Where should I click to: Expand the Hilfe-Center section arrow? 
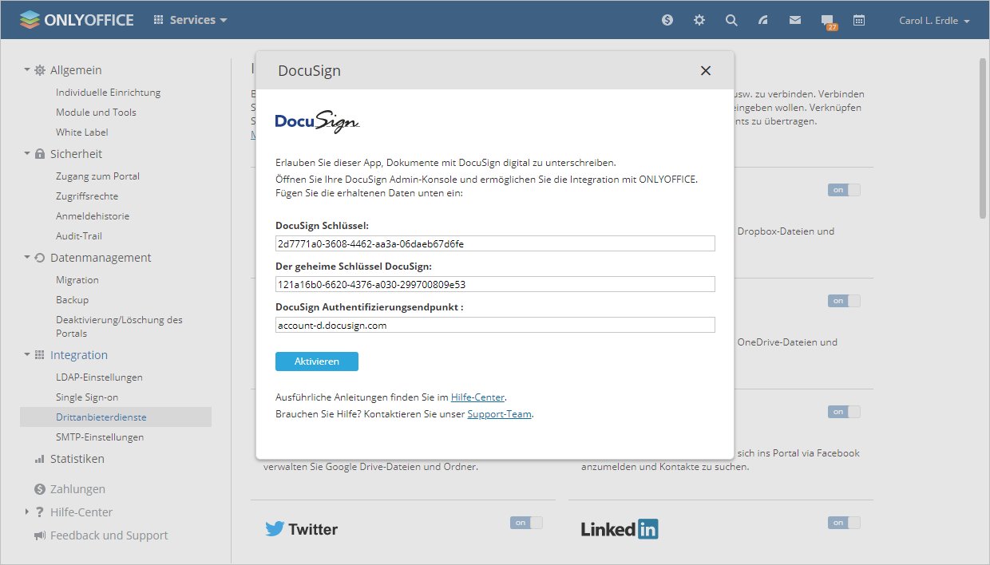coord(26,512)
